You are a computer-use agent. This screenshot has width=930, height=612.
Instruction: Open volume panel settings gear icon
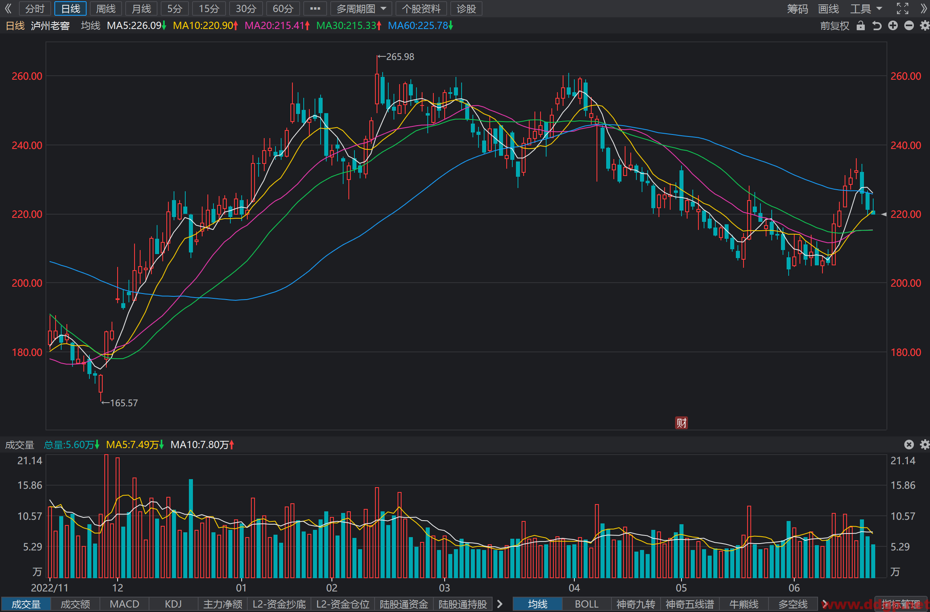point(925,445)
